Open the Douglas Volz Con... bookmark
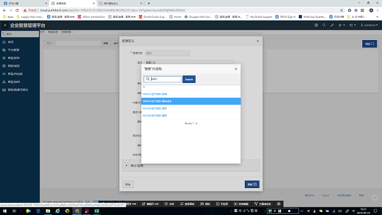 (x=198, y=17)
